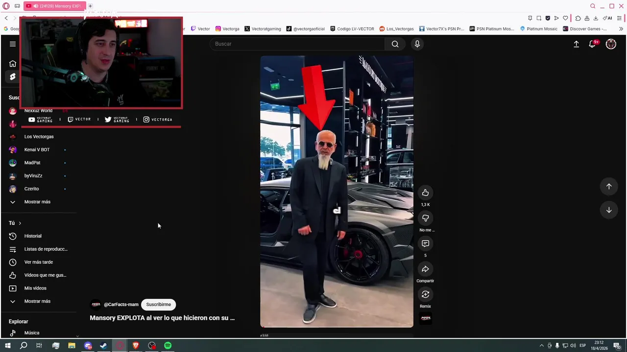The width and height of the screenshot is (627, 352).
Task: Open Ver más tarde list
Action: click(39, 262)
